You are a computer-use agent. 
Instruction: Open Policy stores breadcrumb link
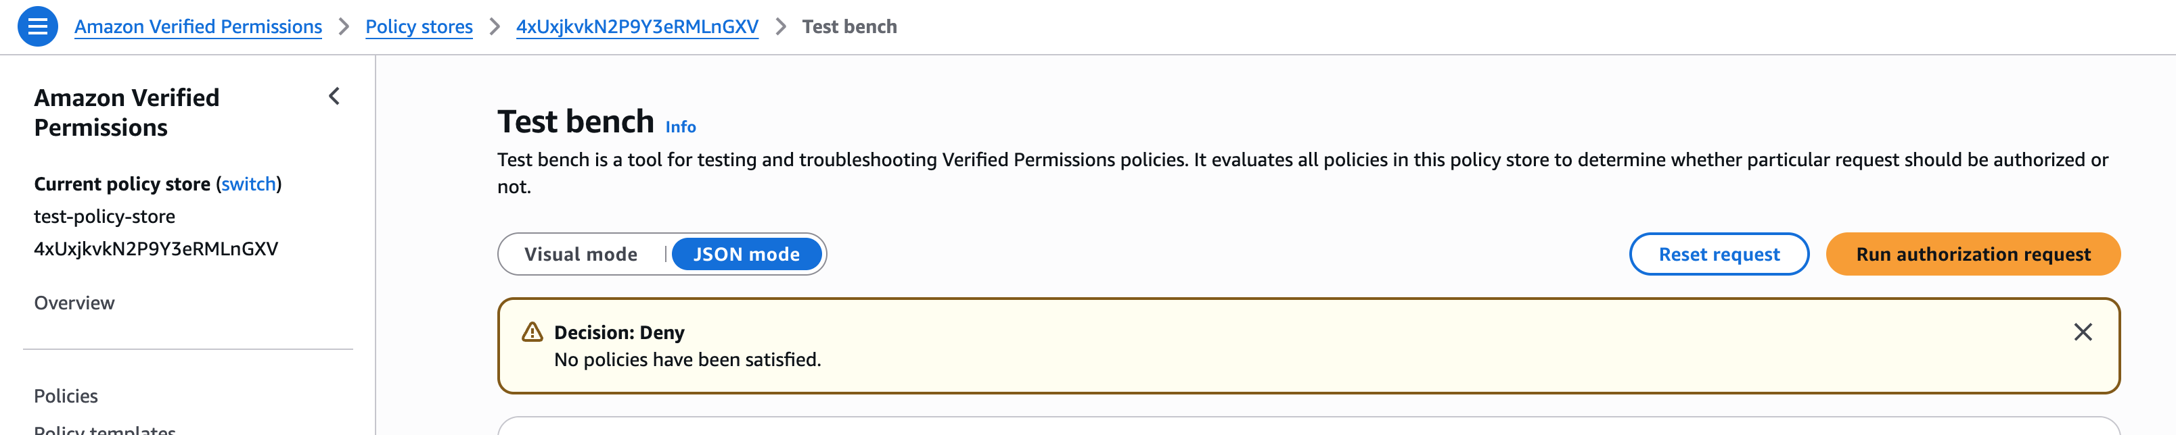coord(418,27)
